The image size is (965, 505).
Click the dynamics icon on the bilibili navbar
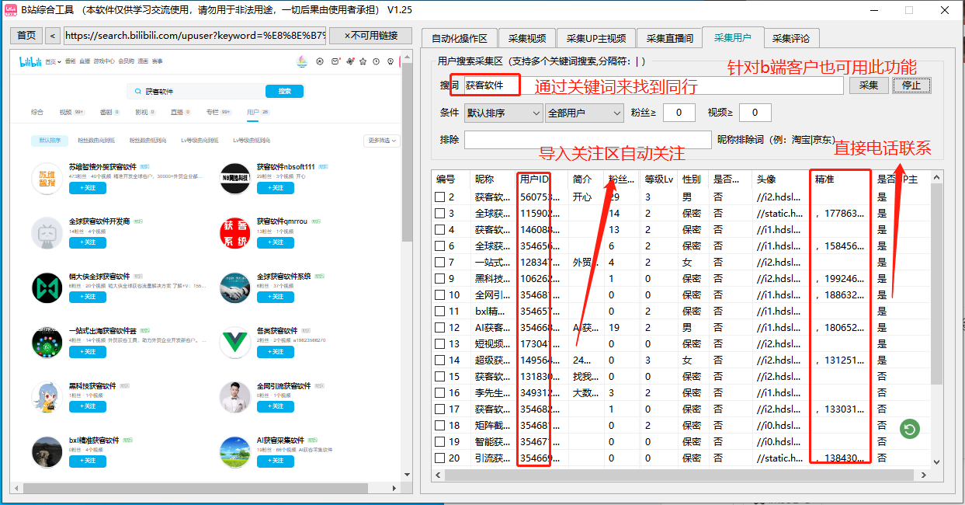pyautogui.click(x=350, y=61)
